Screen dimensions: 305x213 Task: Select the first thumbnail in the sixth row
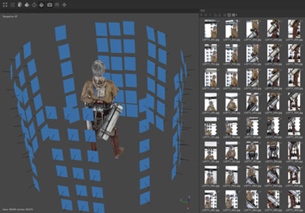coord(210,150)
